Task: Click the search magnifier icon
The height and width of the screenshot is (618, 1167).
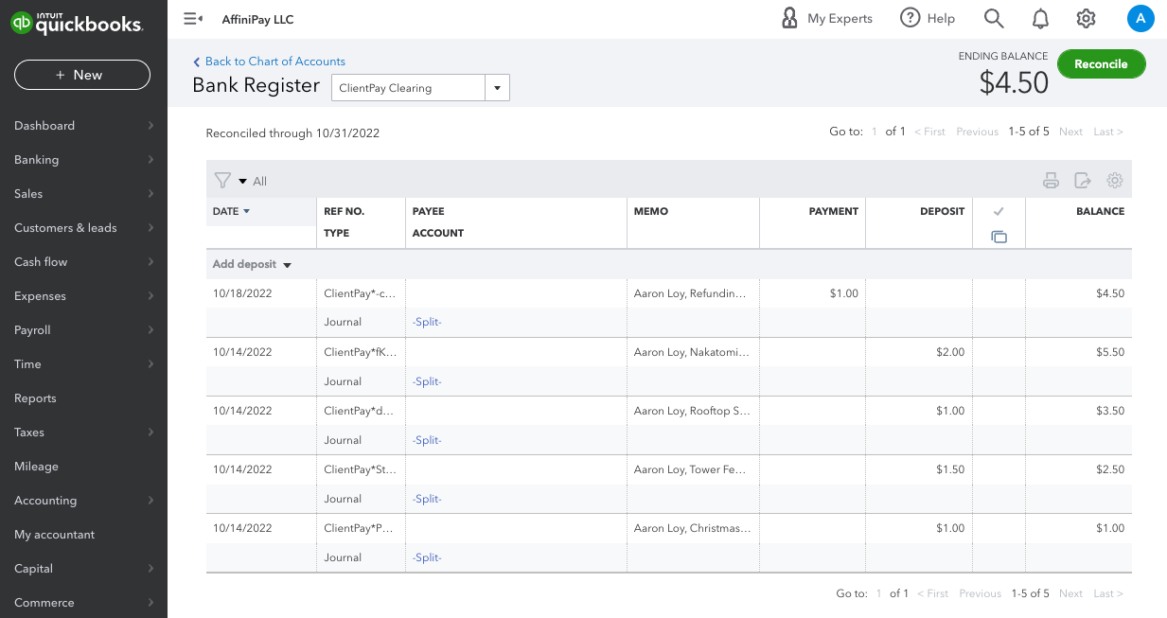Action: [x=993, y=18]
